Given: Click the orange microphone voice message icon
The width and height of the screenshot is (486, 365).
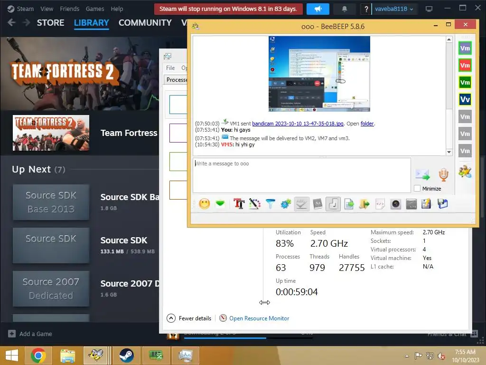Looking at the screenshot, I should (x=444, y=175).
